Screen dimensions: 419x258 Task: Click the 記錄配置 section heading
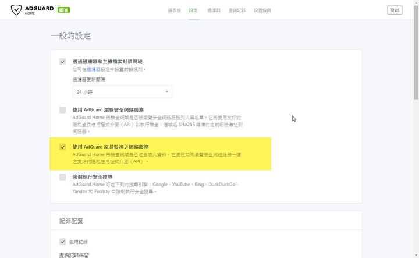point(71,221)
